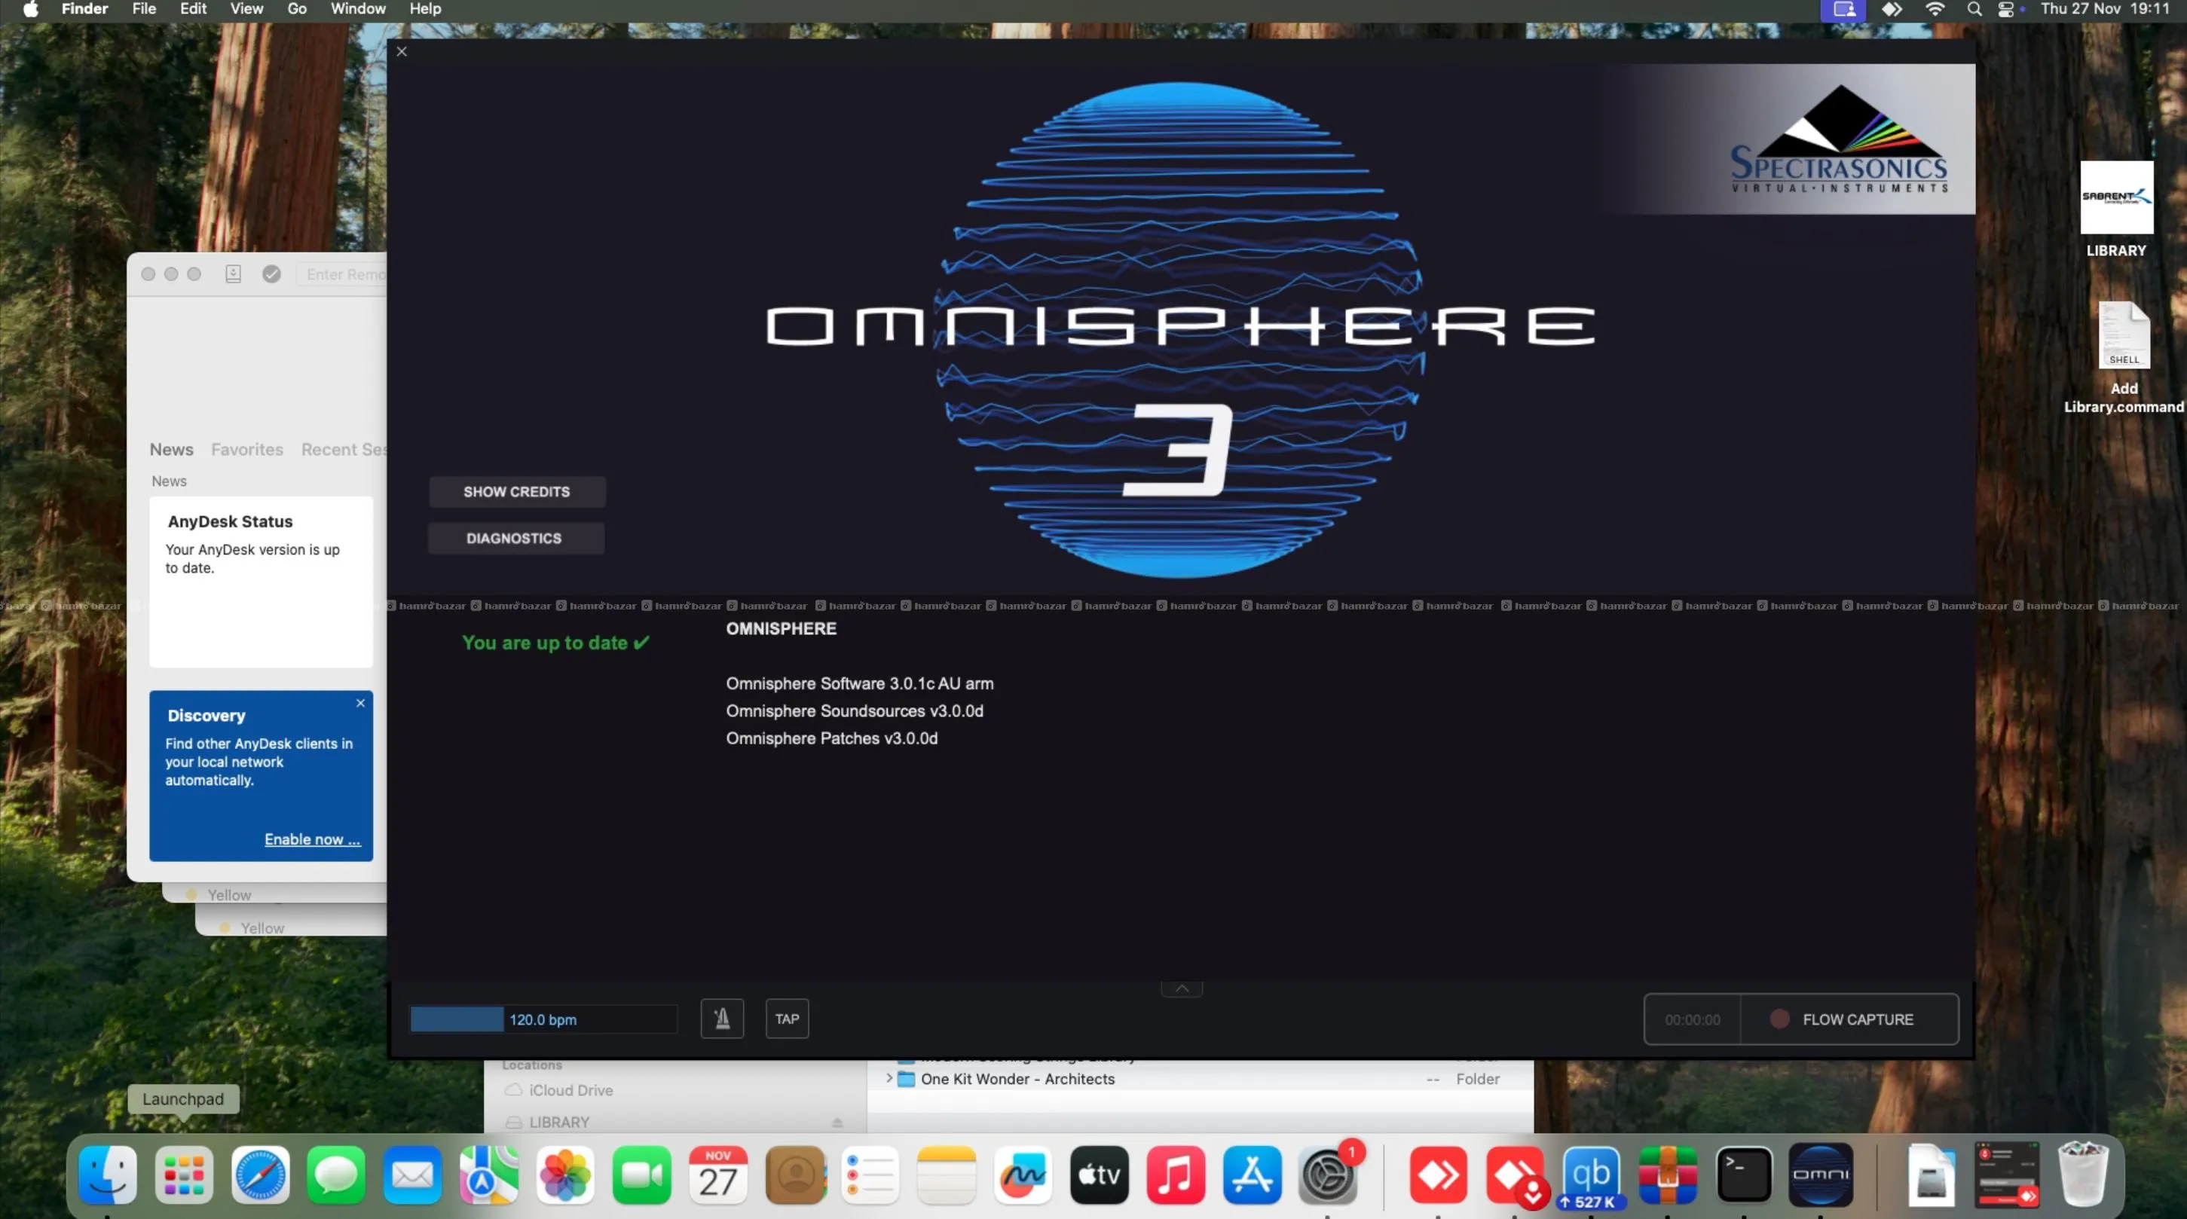The width and height of the screenshot is (2187, 1219).
Task: Open Spotlight search from menu bar
Action: pyautogui.click(x=1974, y=9)
